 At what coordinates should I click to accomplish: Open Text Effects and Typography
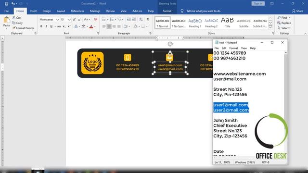(76, 26)
